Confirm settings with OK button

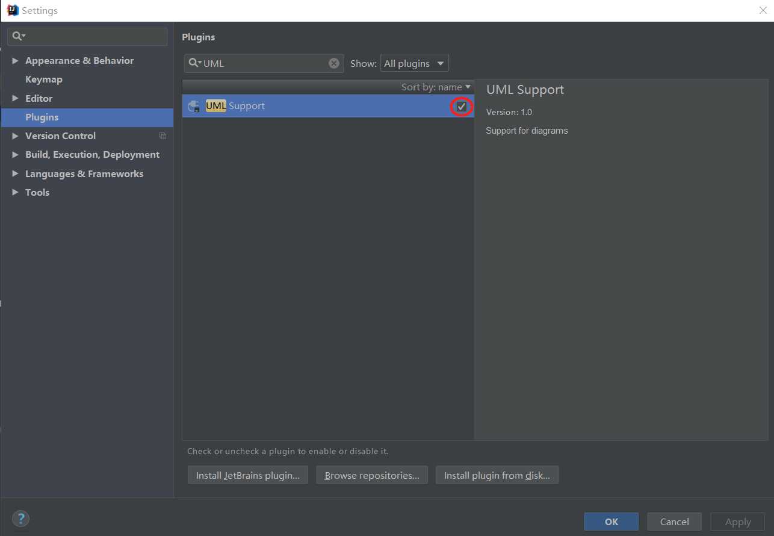pyautogui.click(x=611, y=522)
